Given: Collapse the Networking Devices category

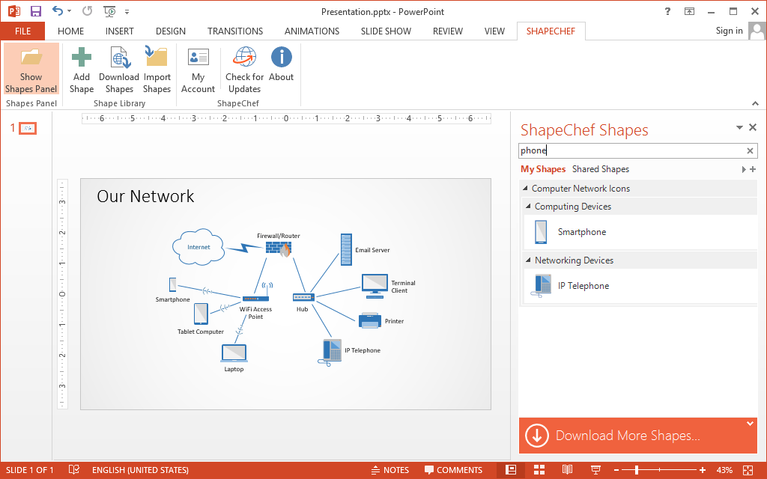Looking at the screenshot, I should point(528,260).
